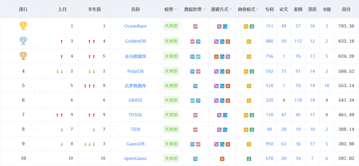Viewport: 359px width, 166px height.
Task: Open the 模型 column filter dropdown
Action: coord(176,9)
